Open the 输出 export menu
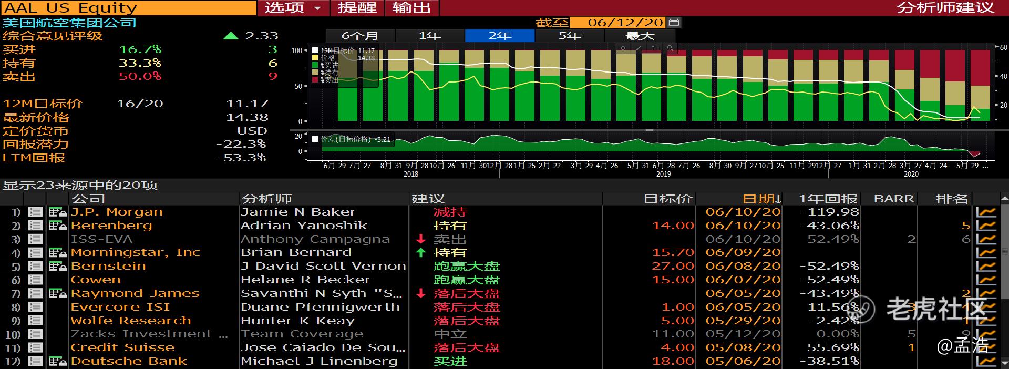This screenshot has width=1009, height=369. click(412, 8)
